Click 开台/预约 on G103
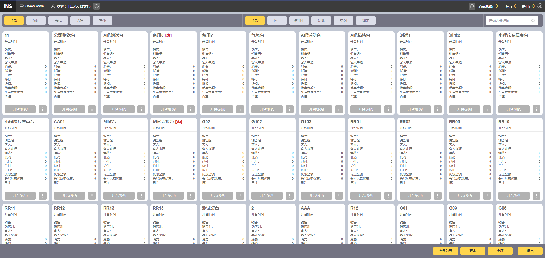Screen dimensions: 545x258 [x=316, y=196]
